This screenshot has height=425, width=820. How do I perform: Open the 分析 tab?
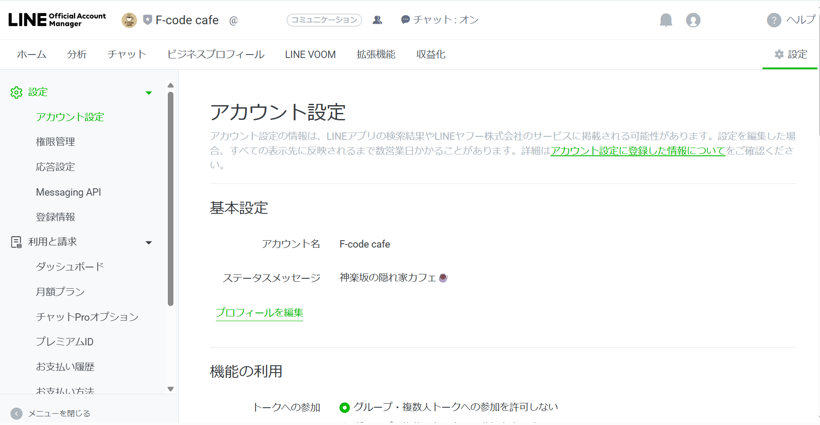coord(77,55)
